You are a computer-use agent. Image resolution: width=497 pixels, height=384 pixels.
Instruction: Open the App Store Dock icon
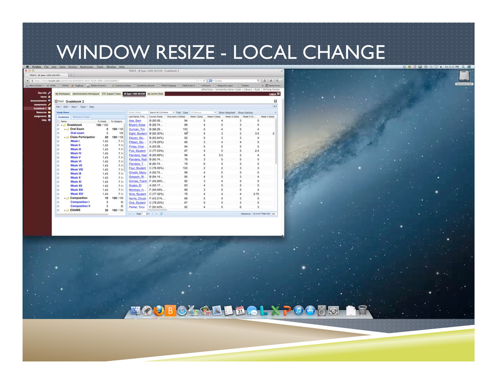[310, 311]
